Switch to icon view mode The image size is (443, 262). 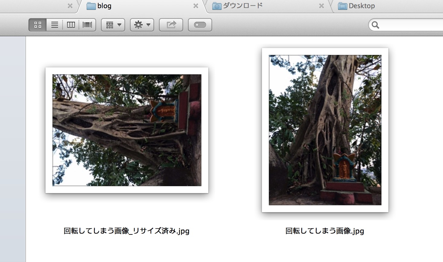[38, 25]
